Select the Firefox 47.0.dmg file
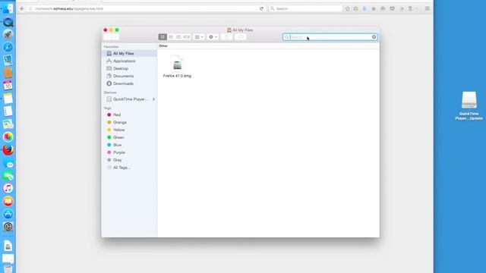Image resolution: width=486 pixels, height=273 pixels. tap(177, 67)
